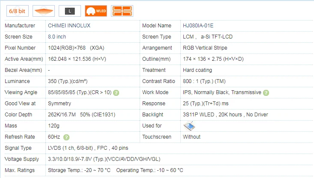Click the Contrast Ratio row label
314x178 pixels.
click(x=158, y=81)
